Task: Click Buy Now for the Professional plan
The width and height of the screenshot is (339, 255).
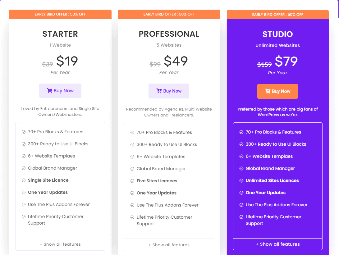Action: click(169, 91)
